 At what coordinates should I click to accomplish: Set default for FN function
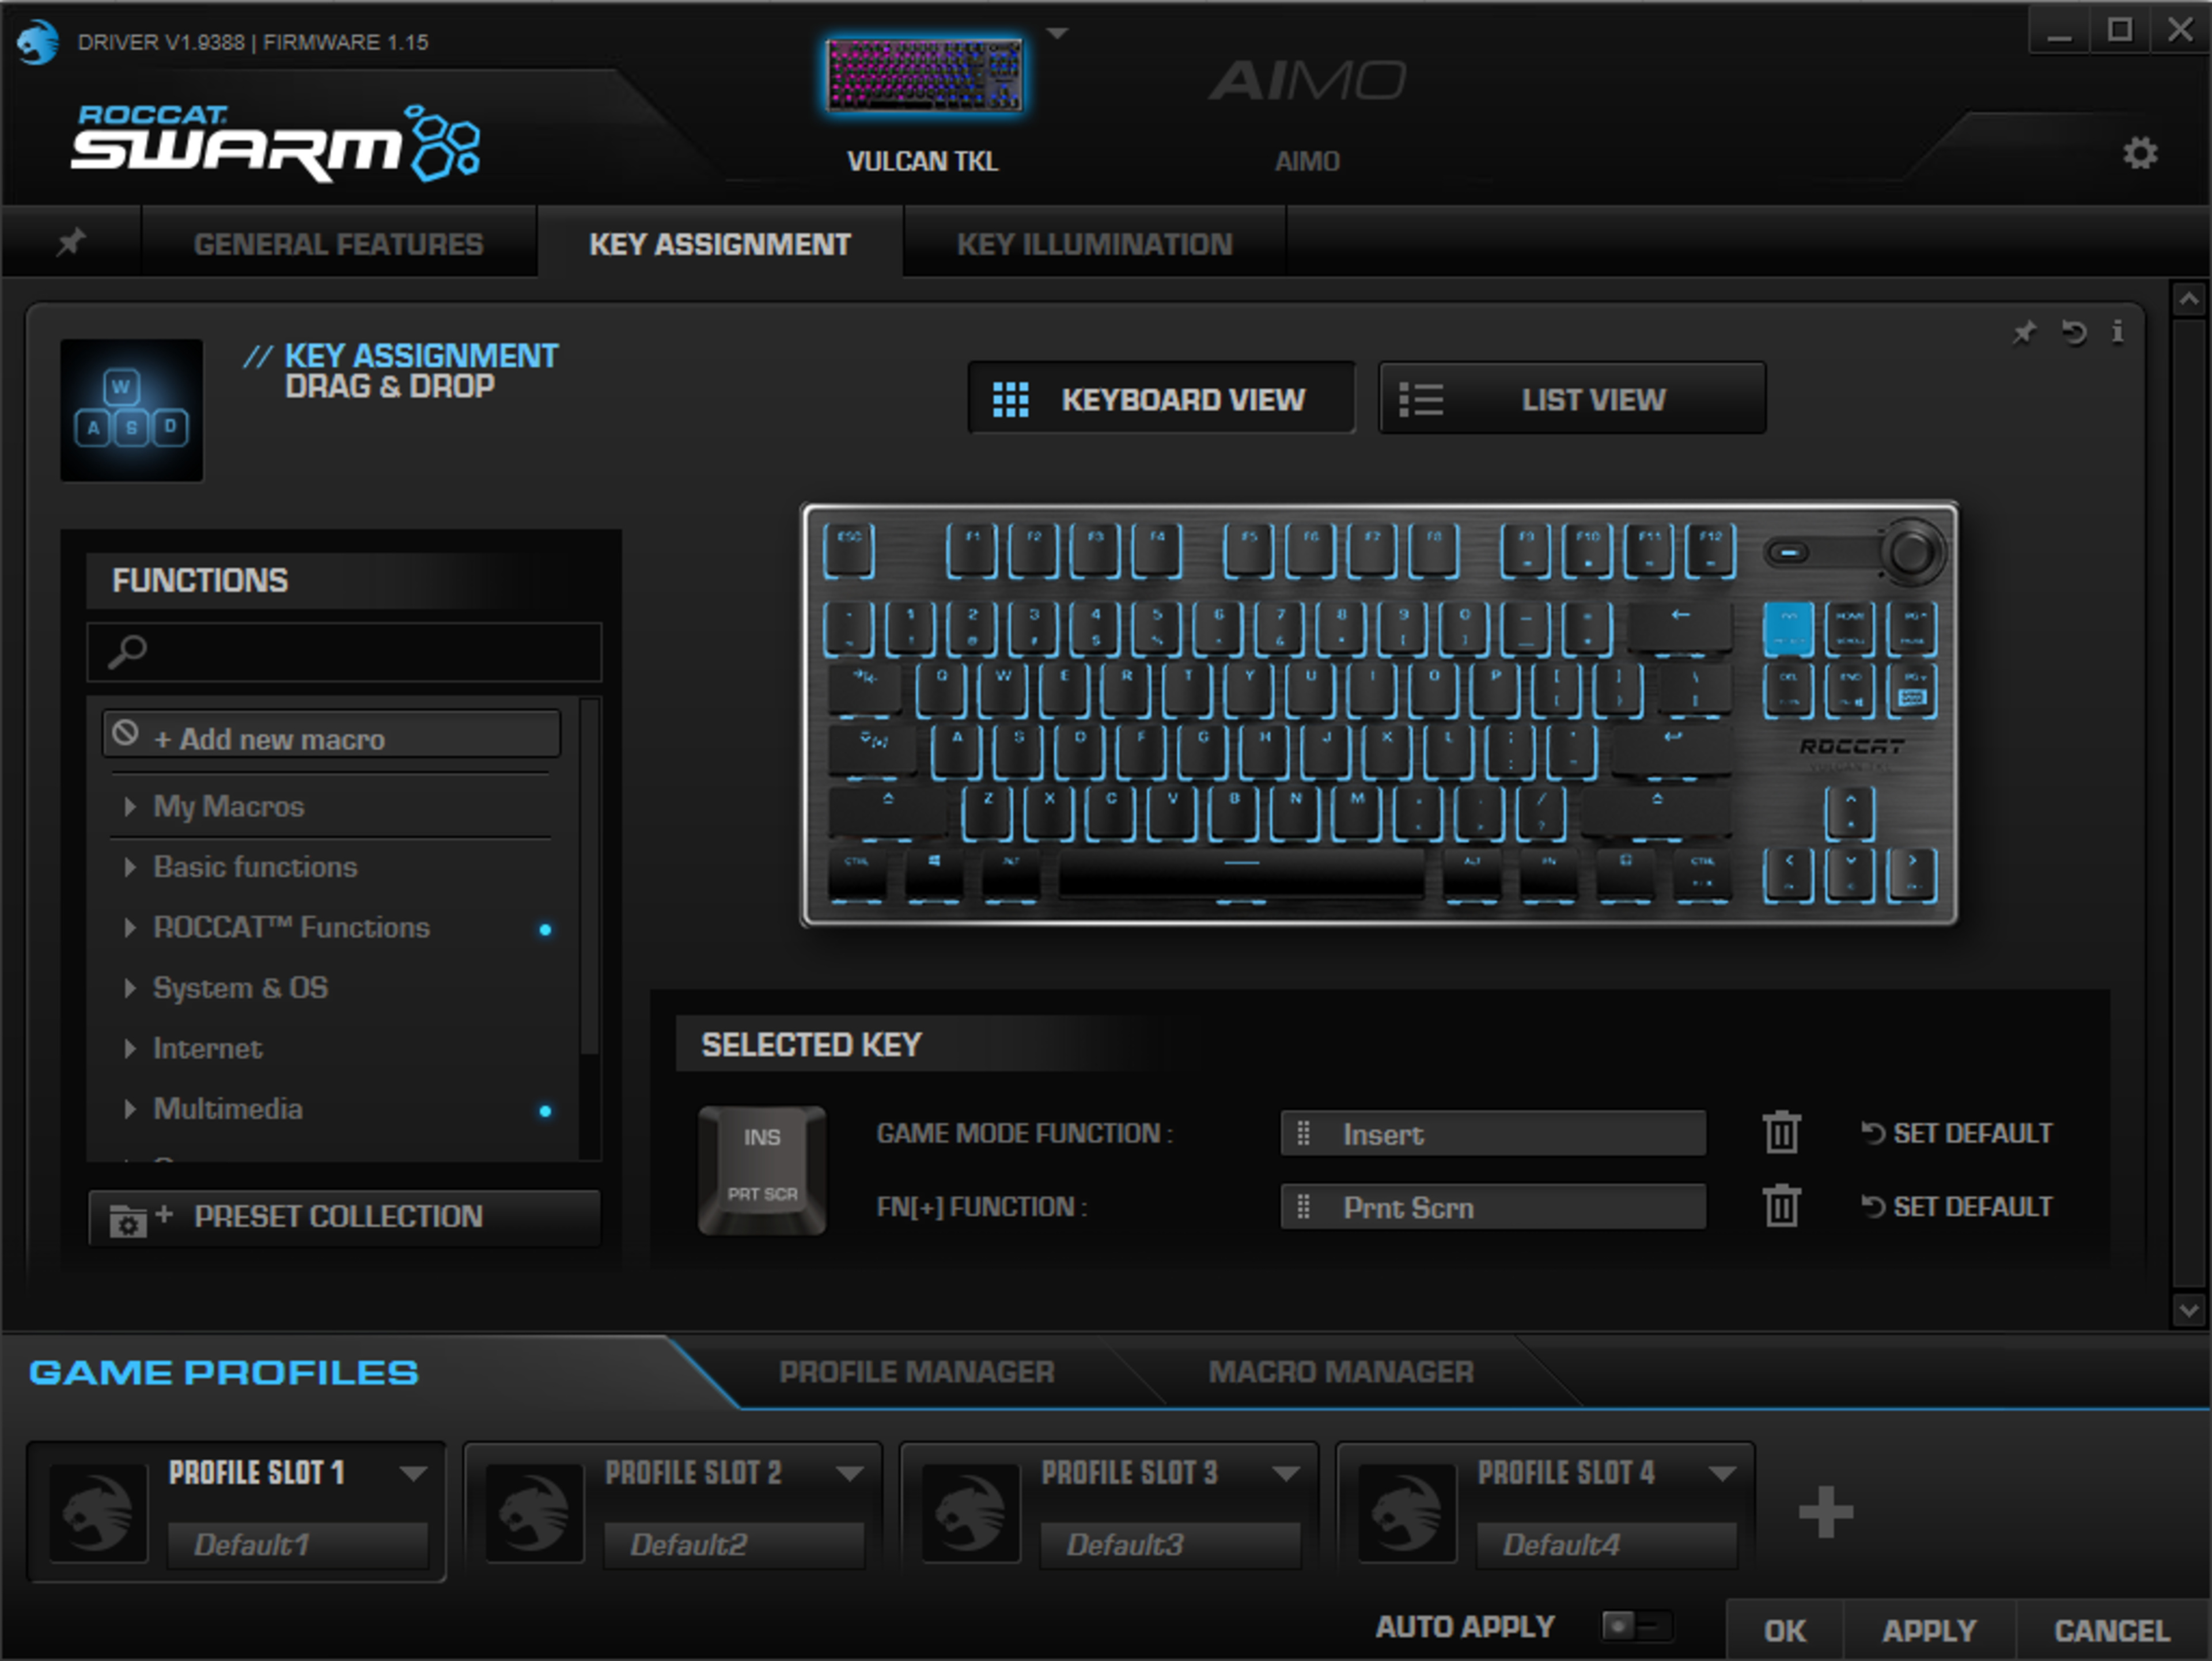point(1957,1207)
